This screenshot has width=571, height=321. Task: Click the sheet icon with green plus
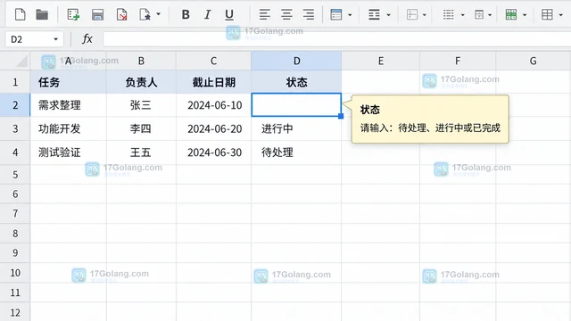pyautogui.click(x=73, y=14)
